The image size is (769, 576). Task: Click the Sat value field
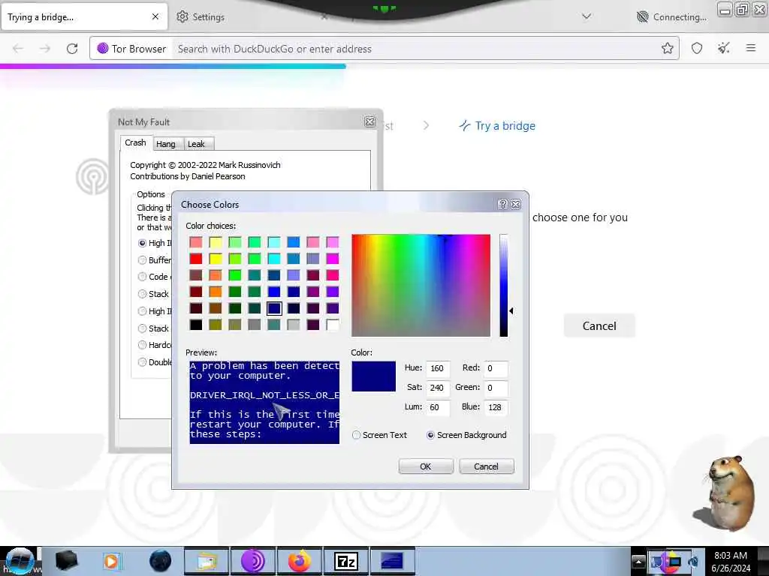coord(438,388)
